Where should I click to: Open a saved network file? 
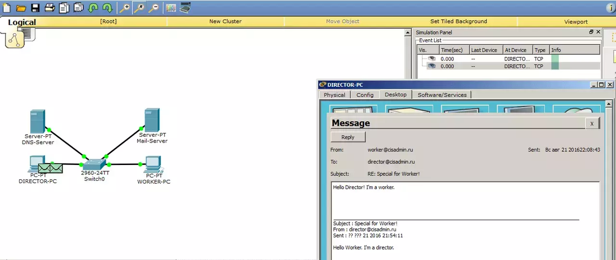point(21,8)
